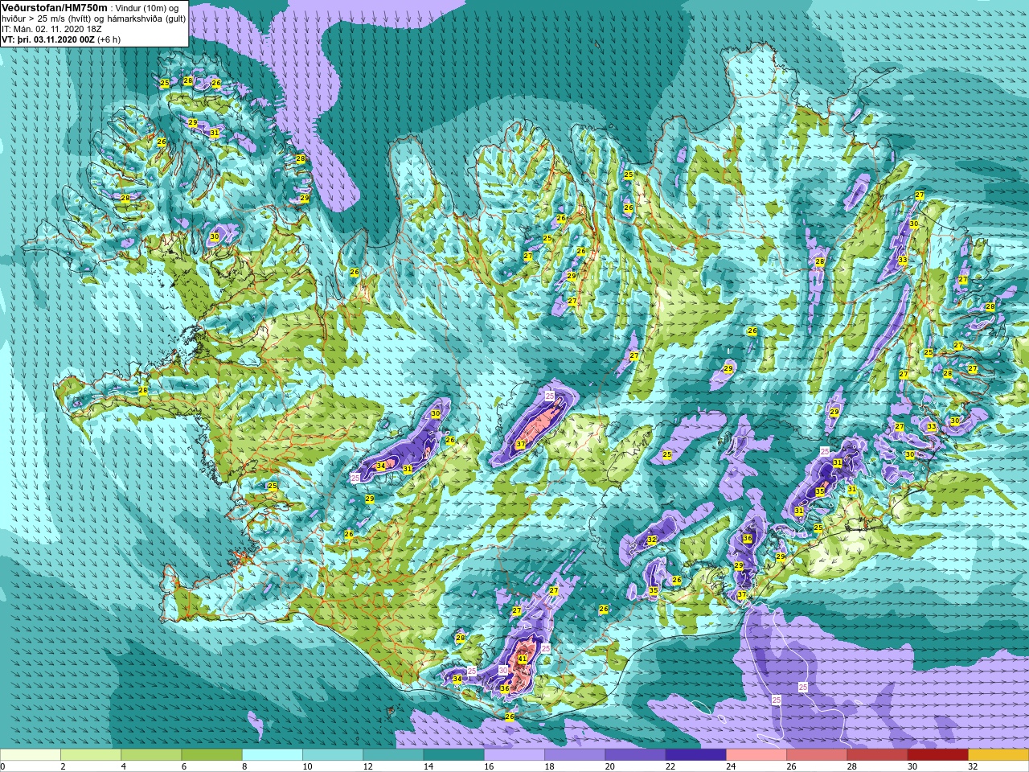This screenshot has width=1029, height=772.
Task: Pick the 20–22 m/s violet legend swatch
Action: pyautogui.click(x=635, y=755)
